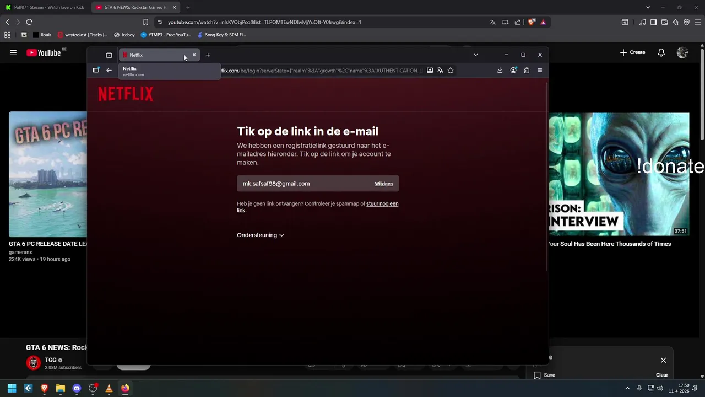Click the share icon in Brave address bar
The image size is (705, 397).
click(518, 22)
